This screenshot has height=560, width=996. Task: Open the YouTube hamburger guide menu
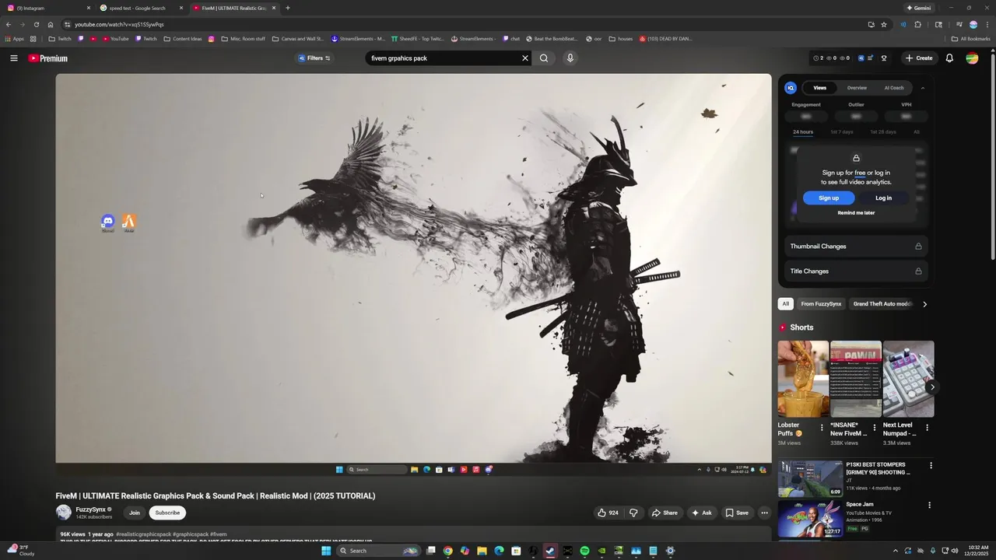point(13,58)
